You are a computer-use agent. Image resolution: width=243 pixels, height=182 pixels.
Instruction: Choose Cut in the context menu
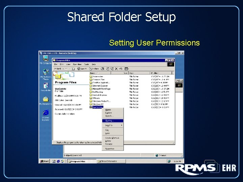coord(113,130)
